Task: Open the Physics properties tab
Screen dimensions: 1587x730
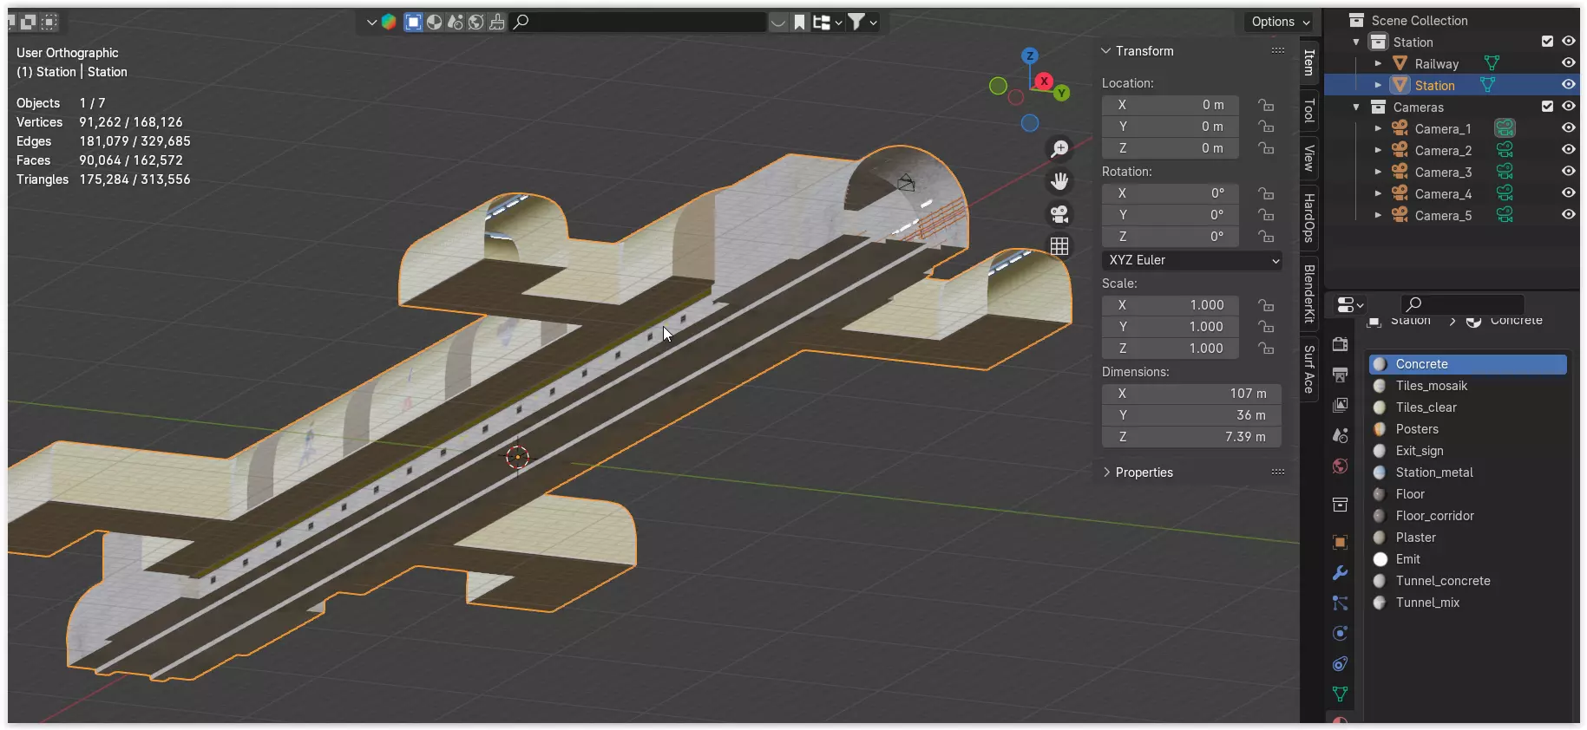Action: click(x=1340, y=634)
